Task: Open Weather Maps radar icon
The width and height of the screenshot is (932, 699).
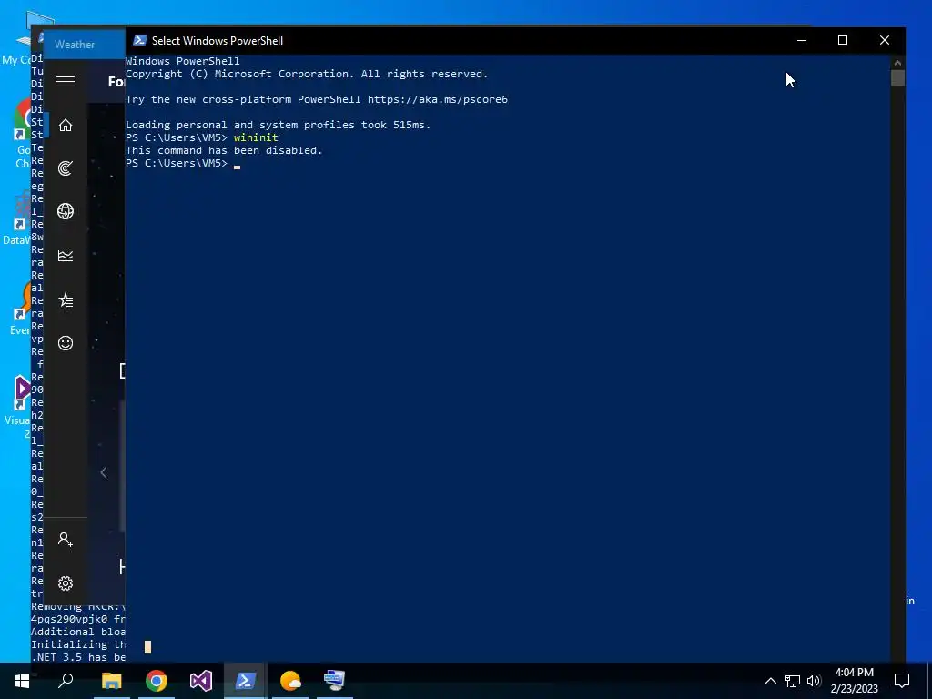Action: (x=66, y=168)
